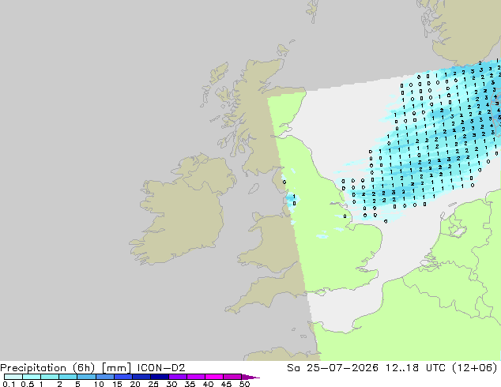Click the above-50 arrow tip of legend
The image size is (501, 387).
250,377
